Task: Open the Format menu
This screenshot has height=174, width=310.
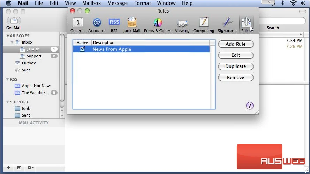Action: (142, 3)
